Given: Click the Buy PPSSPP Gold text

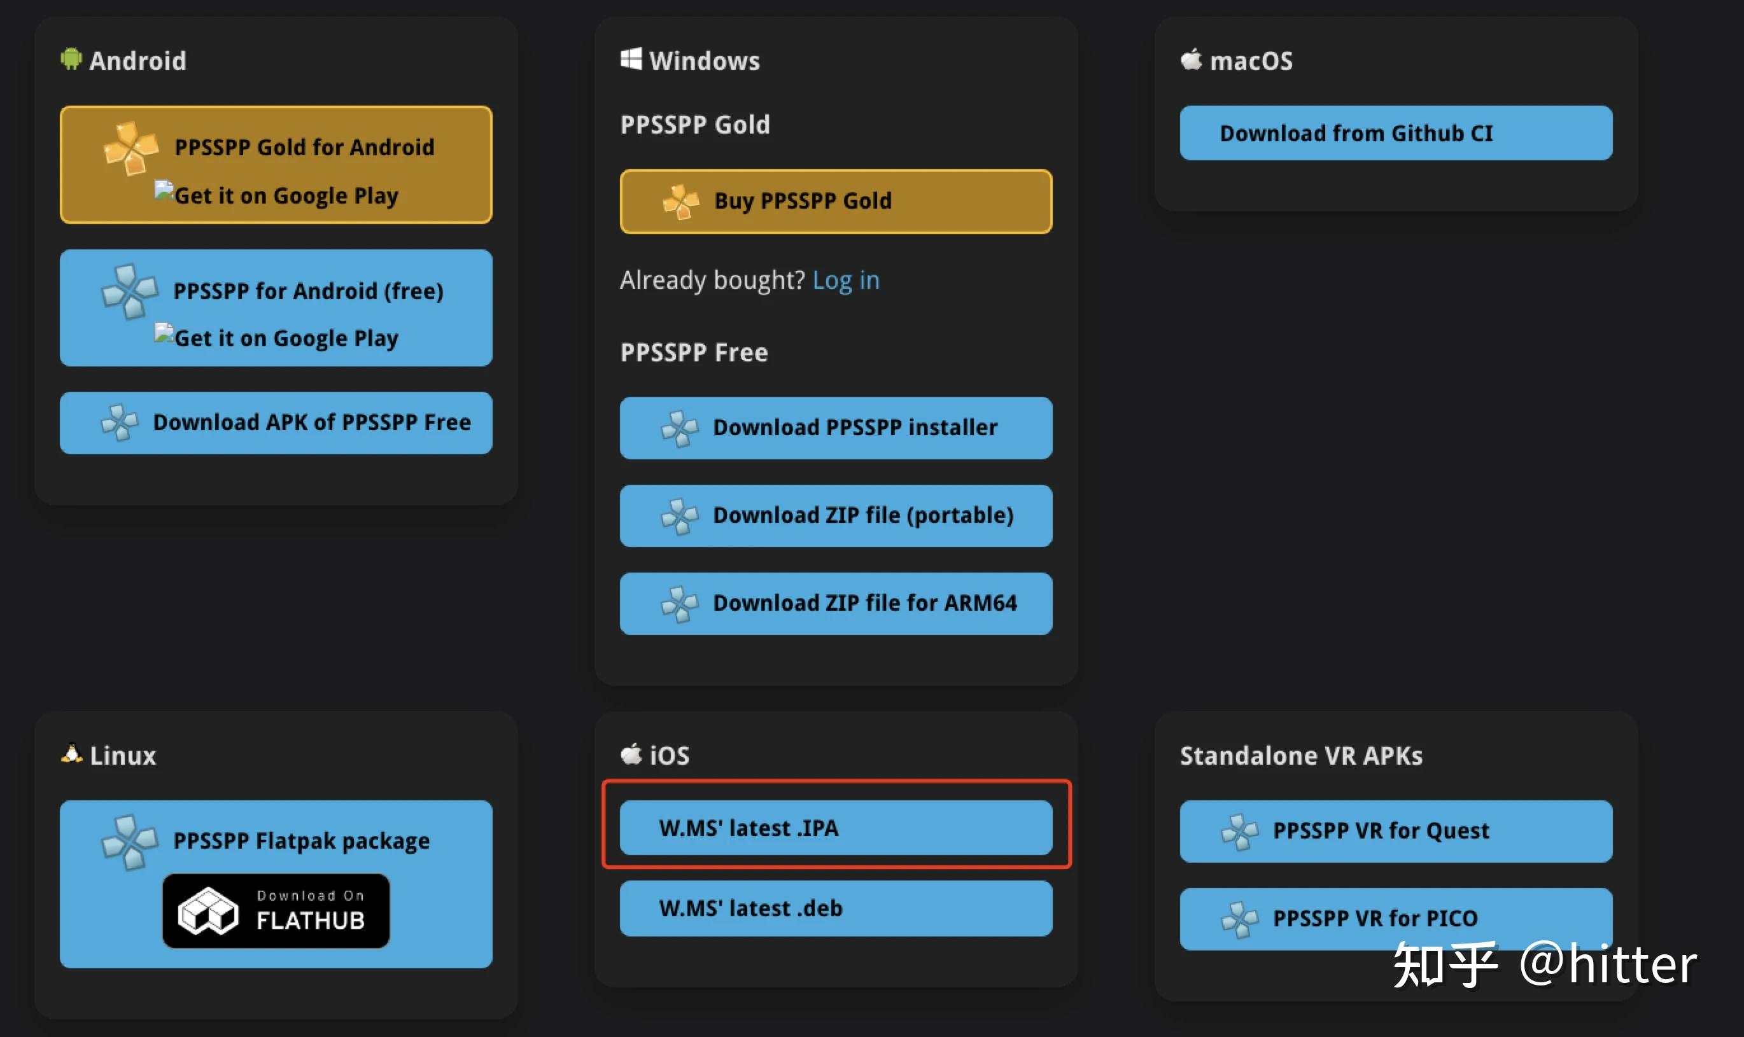Looking at the screenshot, I should [x=803, y=201].
